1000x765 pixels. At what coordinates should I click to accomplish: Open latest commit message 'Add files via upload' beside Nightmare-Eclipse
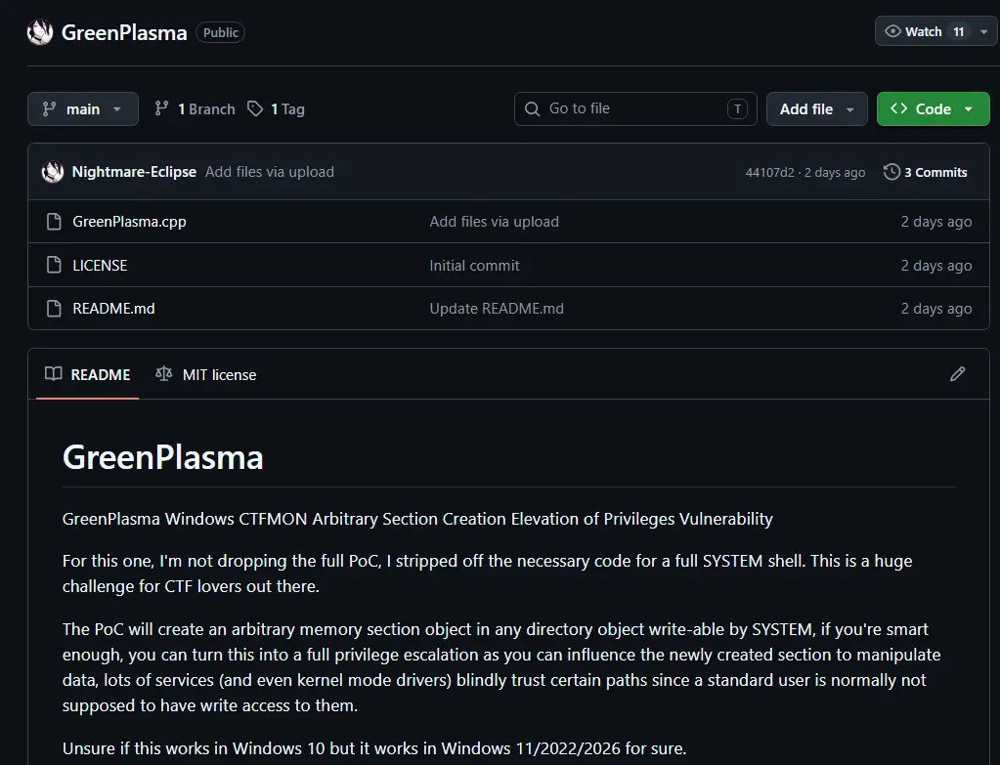(x=270, y=172)
